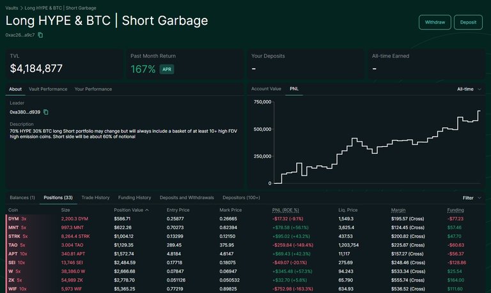Click the TAO liq. price 1,203,754
Screen dimensions: 491x293
click(348, 245)
